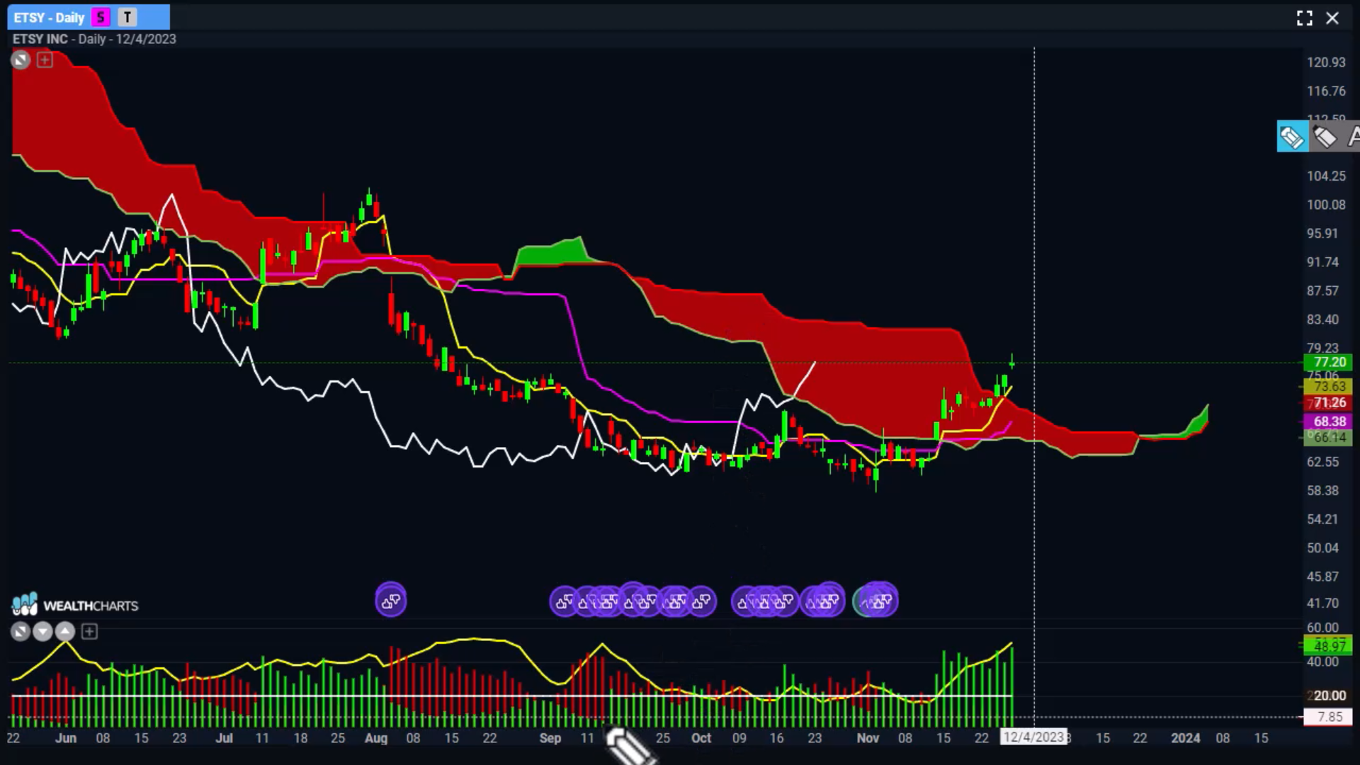Click the magenta 68.38 price label
The image size is (1360, 765).
click(1328, 421)
